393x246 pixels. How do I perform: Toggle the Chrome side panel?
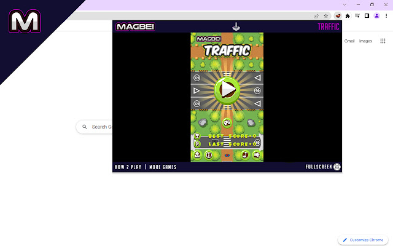click(367, 16)
